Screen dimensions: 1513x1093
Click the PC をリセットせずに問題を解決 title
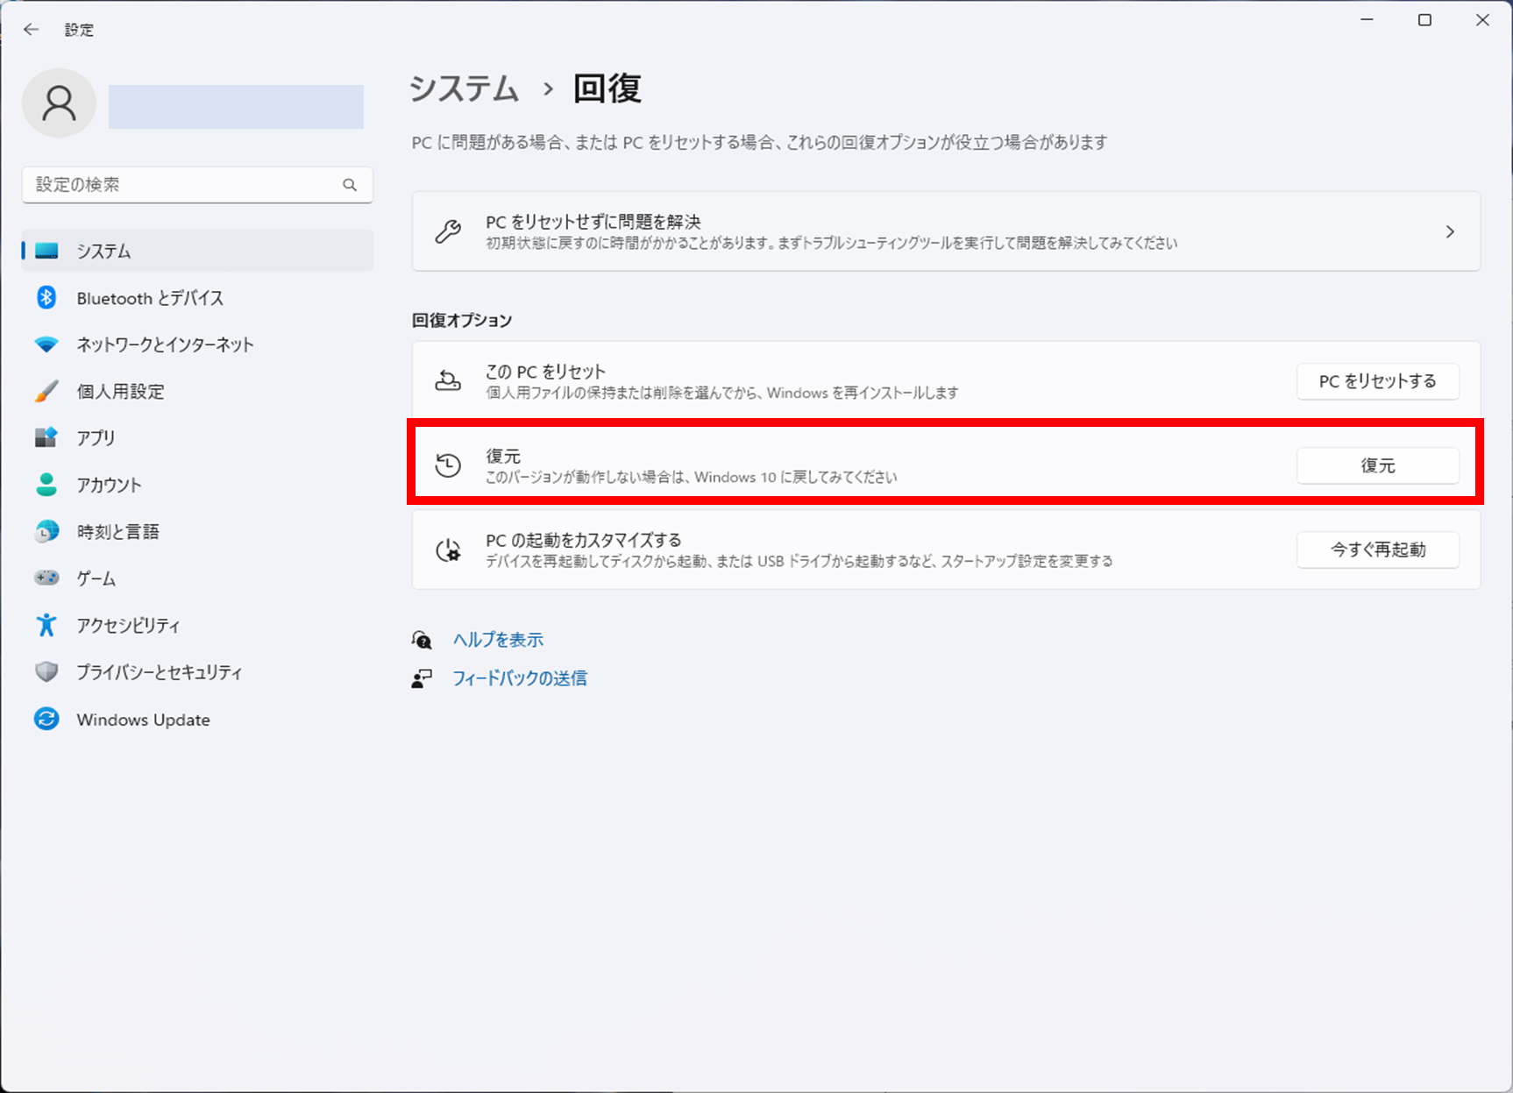point(593,222)
